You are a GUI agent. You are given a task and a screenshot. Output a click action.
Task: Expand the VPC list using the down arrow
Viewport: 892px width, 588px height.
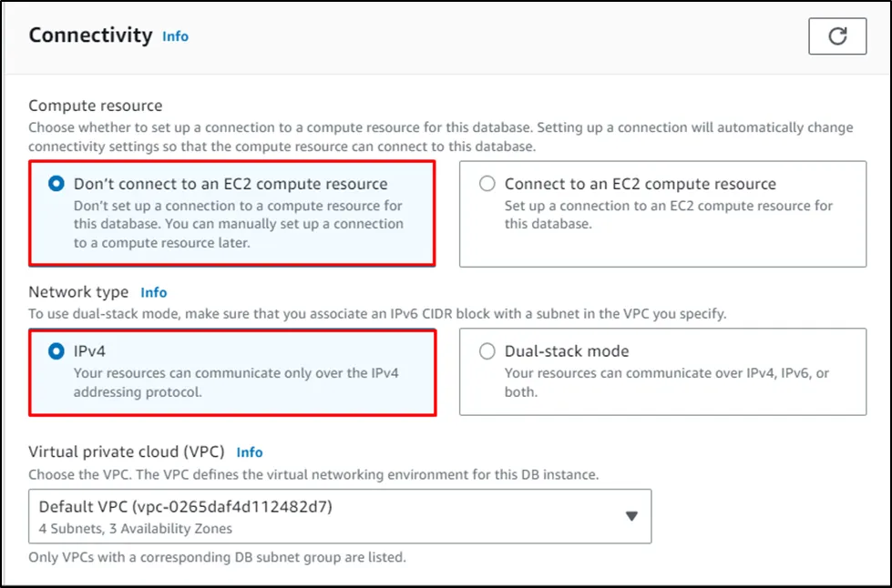point(631,516)
